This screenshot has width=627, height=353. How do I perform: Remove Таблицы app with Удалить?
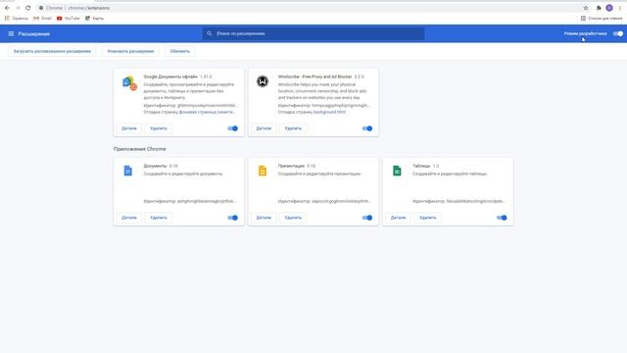point(427,218)
